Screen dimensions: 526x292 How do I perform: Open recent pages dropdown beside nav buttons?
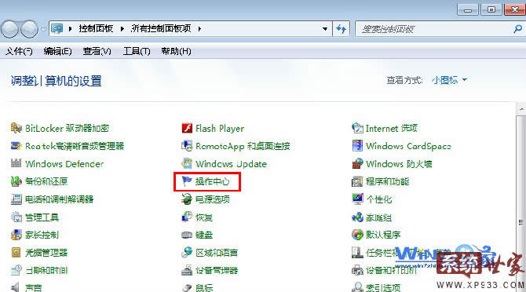tap(43, 30)
